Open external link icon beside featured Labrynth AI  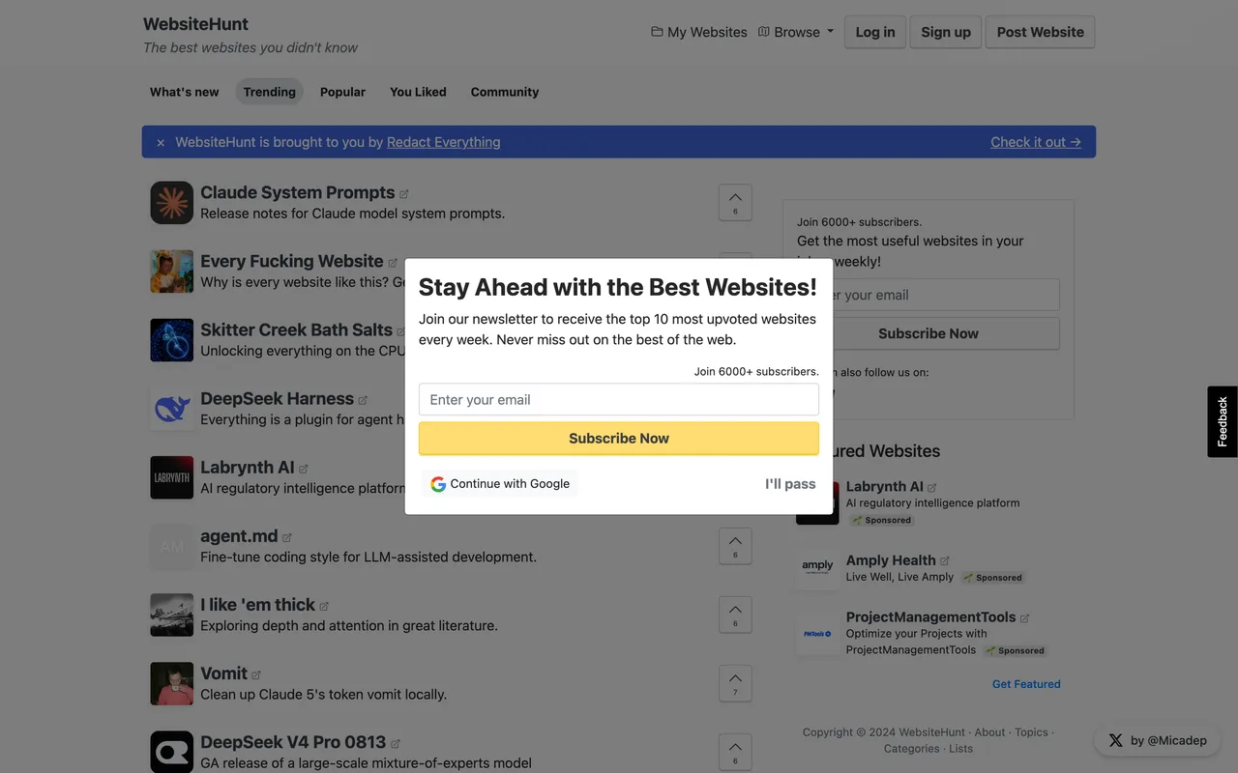click(x=932, y=487)
